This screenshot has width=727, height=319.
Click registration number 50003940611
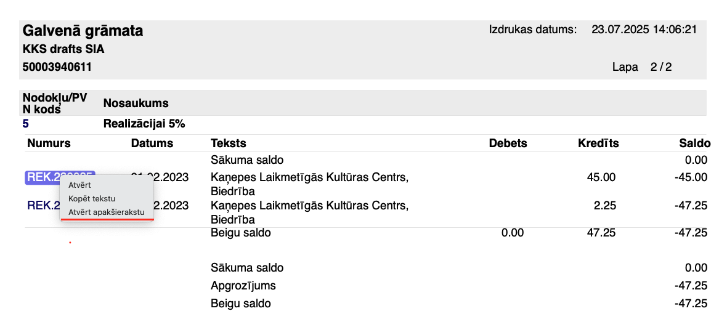pyautogui.click(x=57, y=67)
